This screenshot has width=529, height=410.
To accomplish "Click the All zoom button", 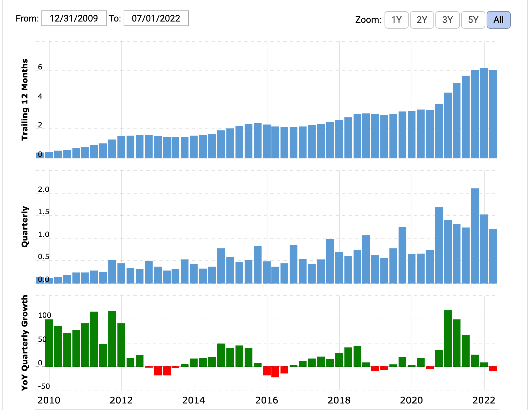I will pos(498,20).
